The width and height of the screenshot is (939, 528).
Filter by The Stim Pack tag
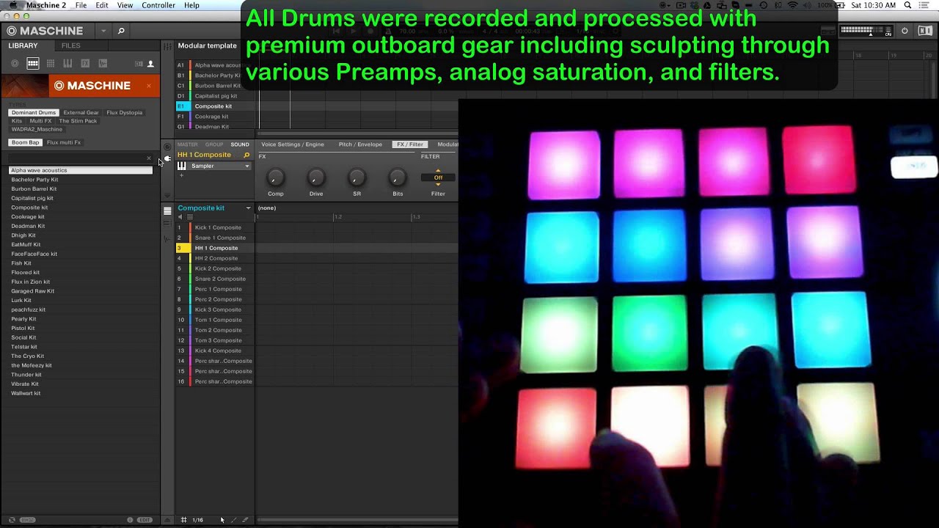coord(78,121)
